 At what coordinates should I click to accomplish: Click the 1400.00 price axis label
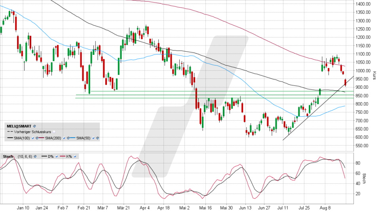click(x=363, y=4)
